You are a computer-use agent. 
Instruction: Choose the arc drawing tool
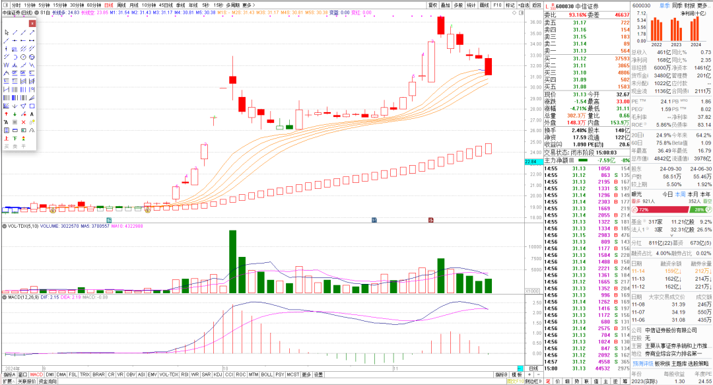tap(15, 57)
